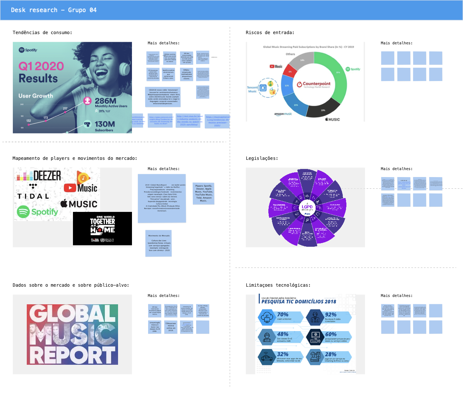Click the 32% mobility apps car icon
This screenshot has width=463, height=393.
(267, 356)
